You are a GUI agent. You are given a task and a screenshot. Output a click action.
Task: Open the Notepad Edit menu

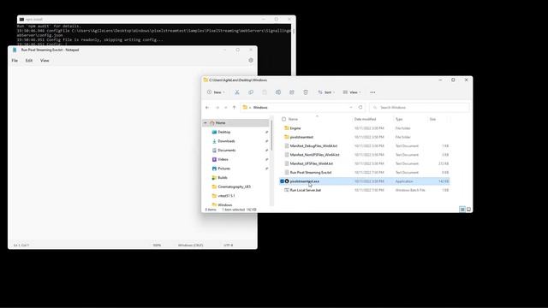[29, 61]
